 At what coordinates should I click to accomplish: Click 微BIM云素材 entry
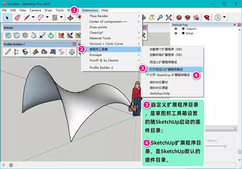tap(172, 82)
